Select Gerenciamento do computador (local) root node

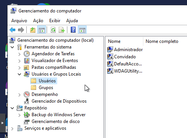pyautogui.click(x=55, y=40)
